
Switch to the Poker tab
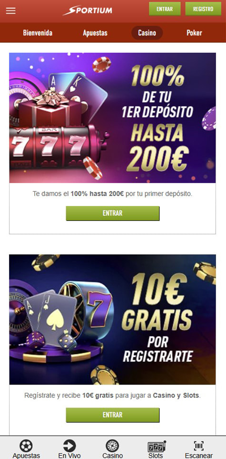click(194, 33)
